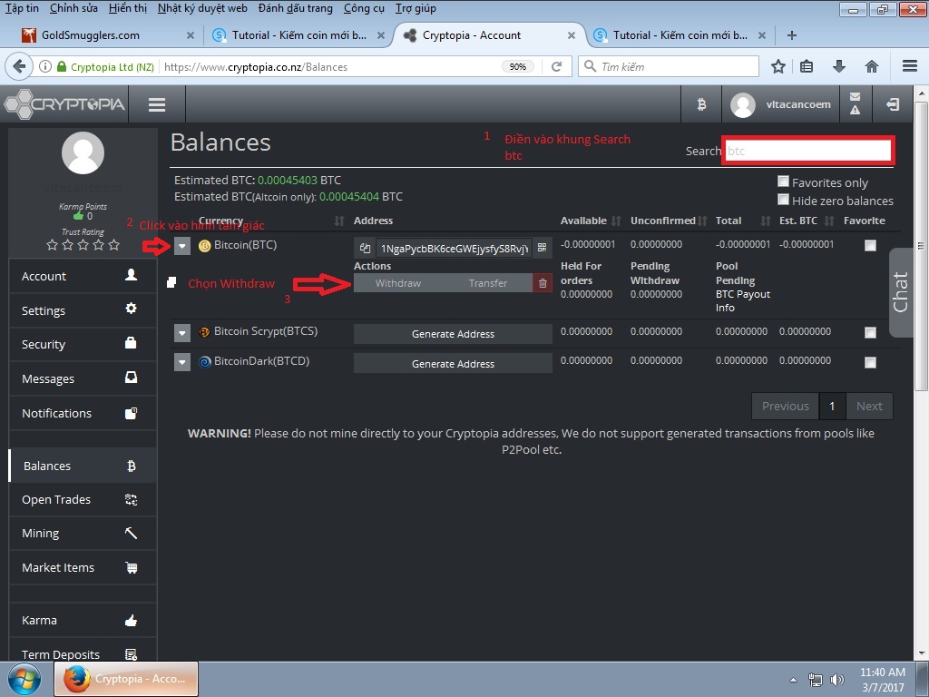Open Notifications in the sidebar
Image resolution: width=929 pixels, height=697 pixels.
click(83, 413)
